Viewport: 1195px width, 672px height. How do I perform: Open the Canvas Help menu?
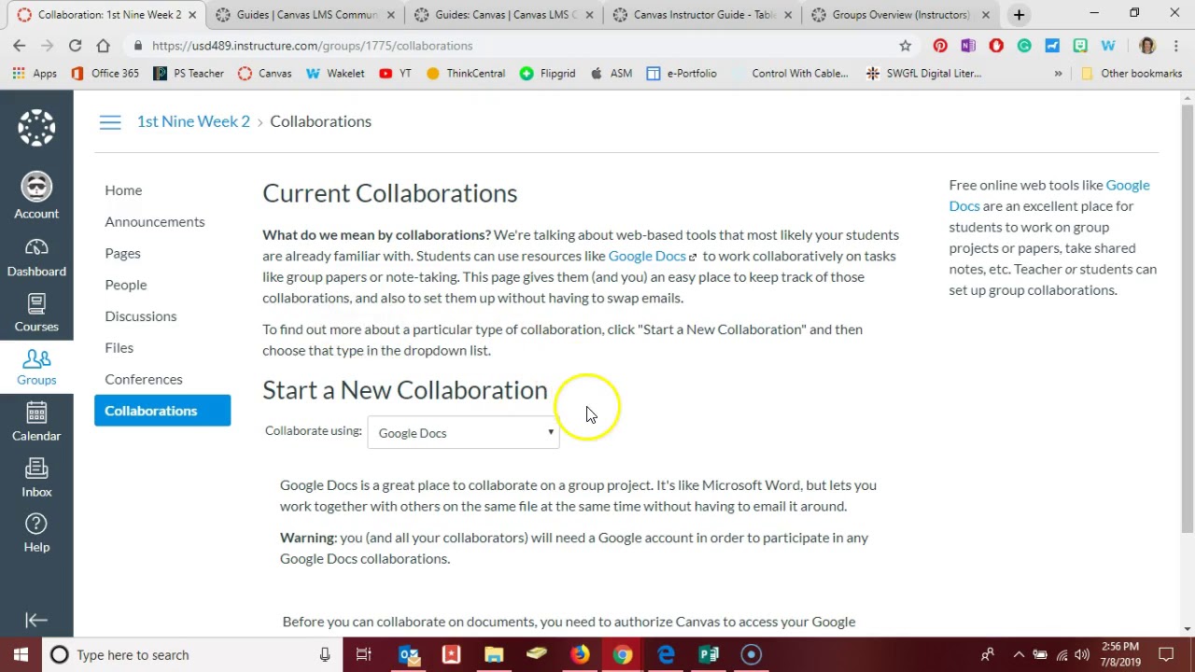click(x=36, y=533)
